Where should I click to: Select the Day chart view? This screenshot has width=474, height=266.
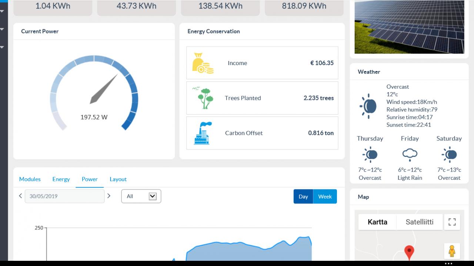[x=303, y=196]
